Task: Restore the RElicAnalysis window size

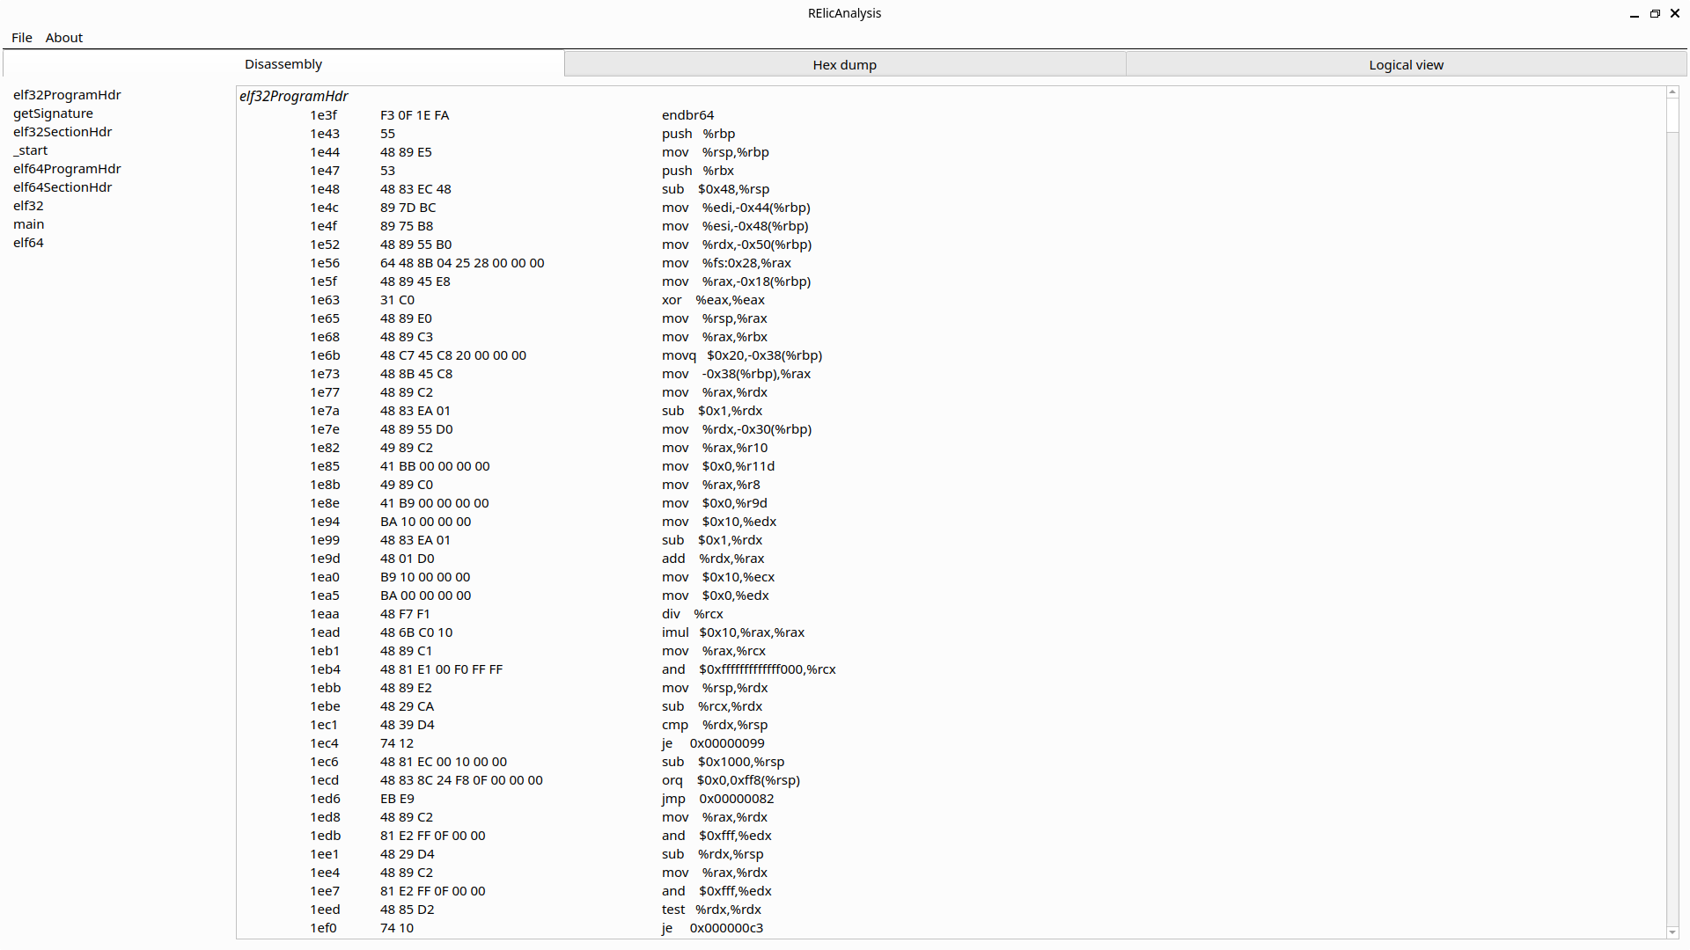Action: click(x=1655, y=14)
